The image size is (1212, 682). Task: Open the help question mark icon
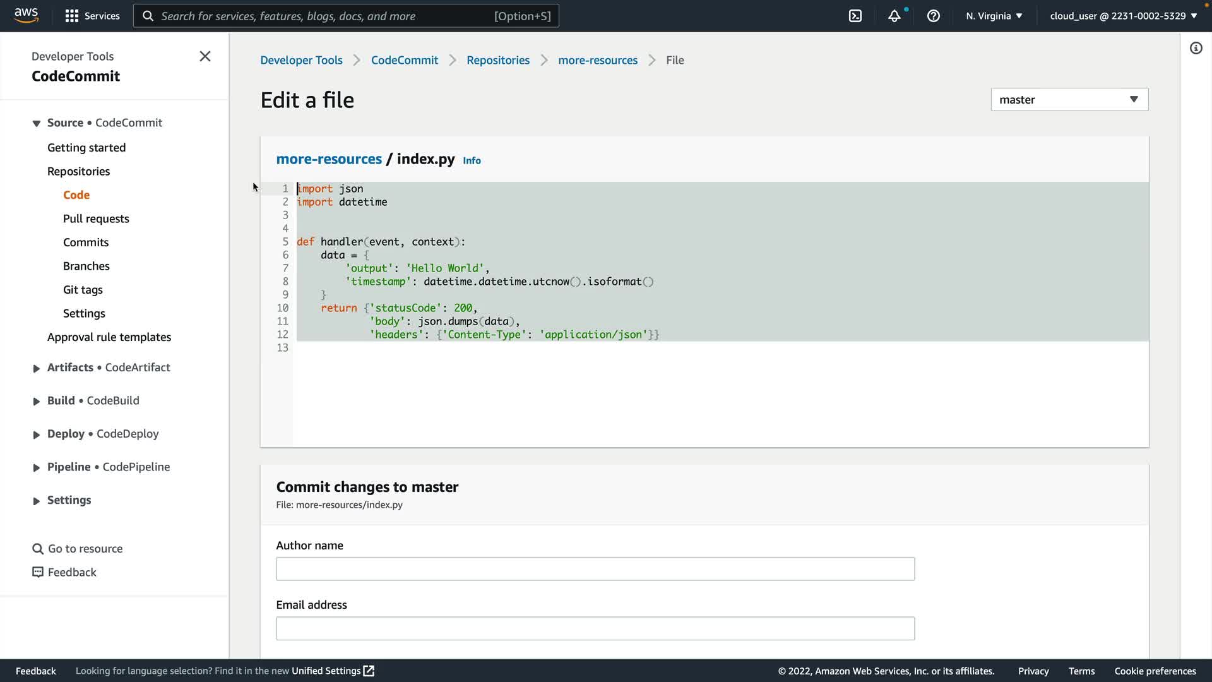933,16
